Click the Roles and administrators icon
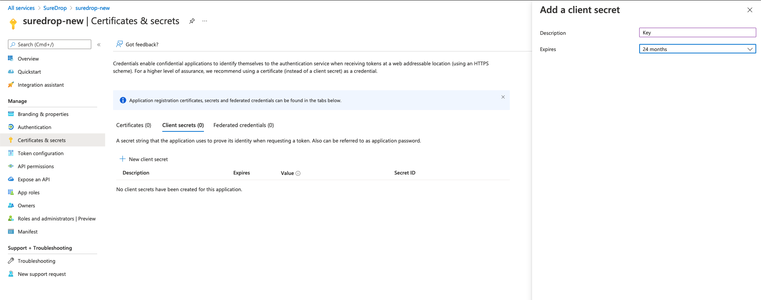 point(11,218)
